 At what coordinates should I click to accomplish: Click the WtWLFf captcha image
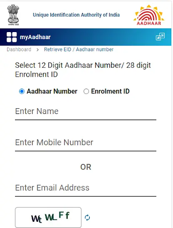pyautogui.click(x=48, y=218)
